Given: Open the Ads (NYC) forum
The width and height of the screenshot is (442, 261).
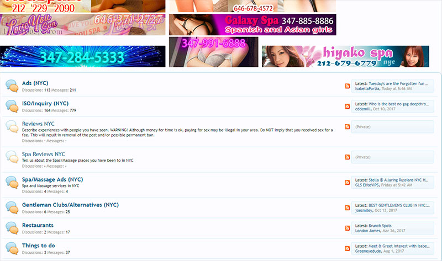Looking at the screenshot, I should pyautogui.click(x=35, y=83).
